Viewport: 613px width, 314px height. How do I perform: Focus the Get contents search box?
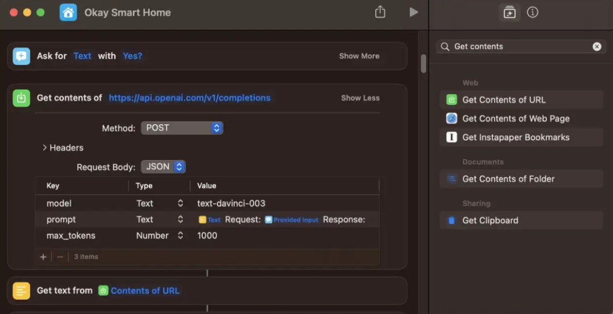[x=521, y=47]
